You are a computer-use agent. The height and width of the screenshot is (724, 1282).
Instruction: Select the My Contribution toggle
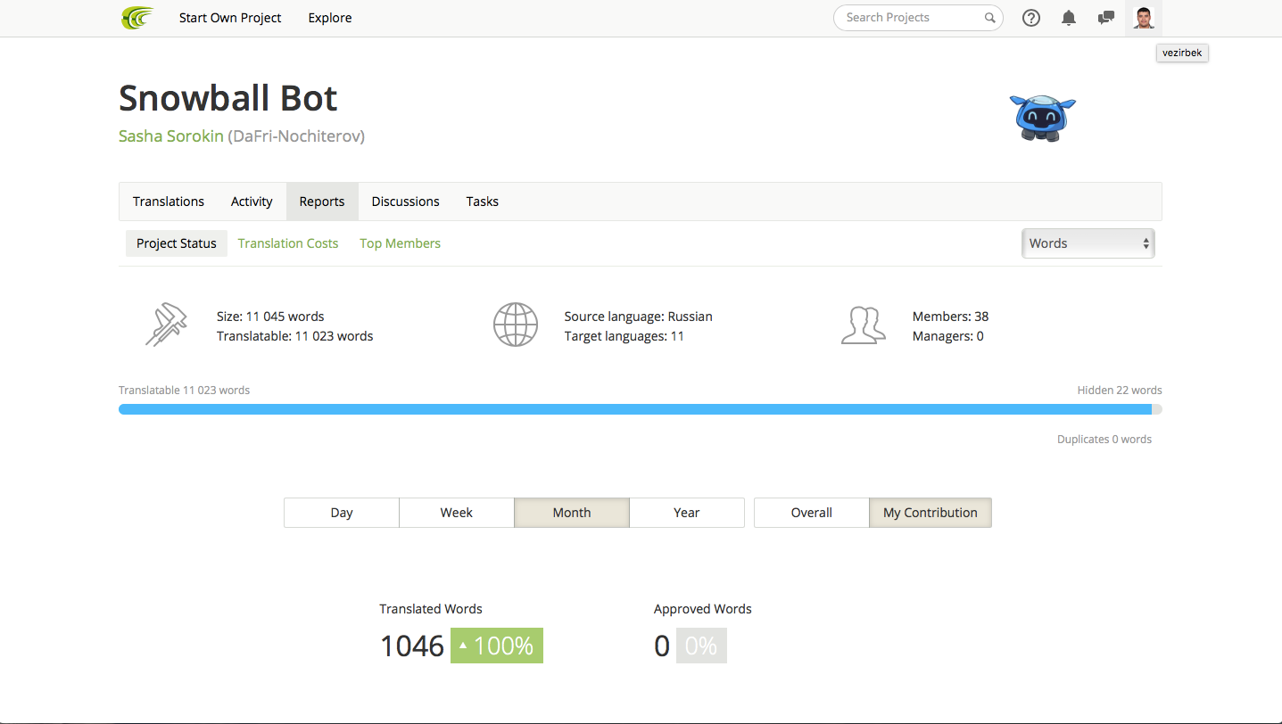[x=930, y=513]
